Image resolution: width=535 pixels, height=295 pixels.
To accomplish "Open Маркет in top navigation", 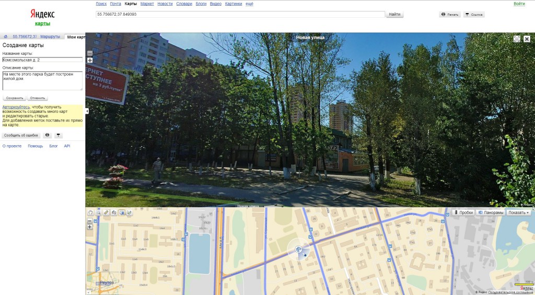I will (x=147, y=4).
